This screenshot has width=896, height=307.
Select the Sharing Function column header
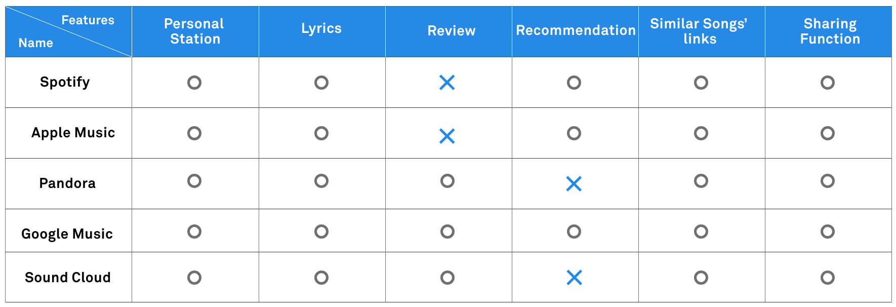point(830,31)
